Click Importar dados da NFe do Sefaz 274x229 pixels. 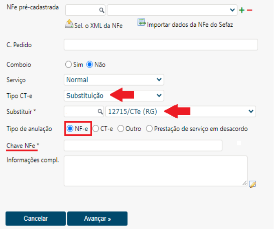pos(190,25)
